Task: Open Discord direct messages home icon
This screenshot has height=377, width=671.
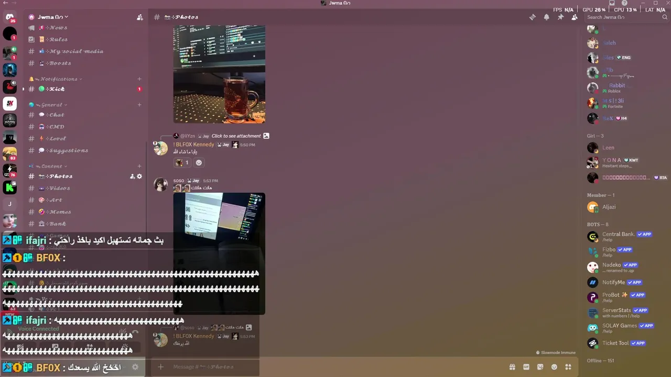Action: coord(9,17)
